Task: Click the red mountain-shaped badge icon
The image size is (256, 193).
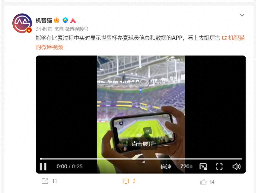Action: pyautogui.click(x=73, y=20)
